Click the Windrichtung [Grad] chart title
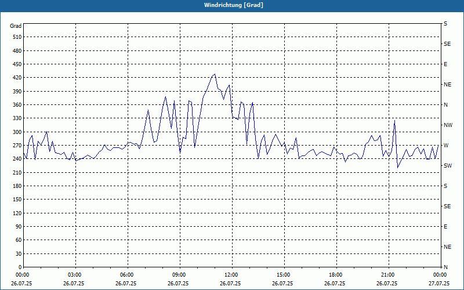This screenshot has width=464, height=290. [x=234, y=5]
